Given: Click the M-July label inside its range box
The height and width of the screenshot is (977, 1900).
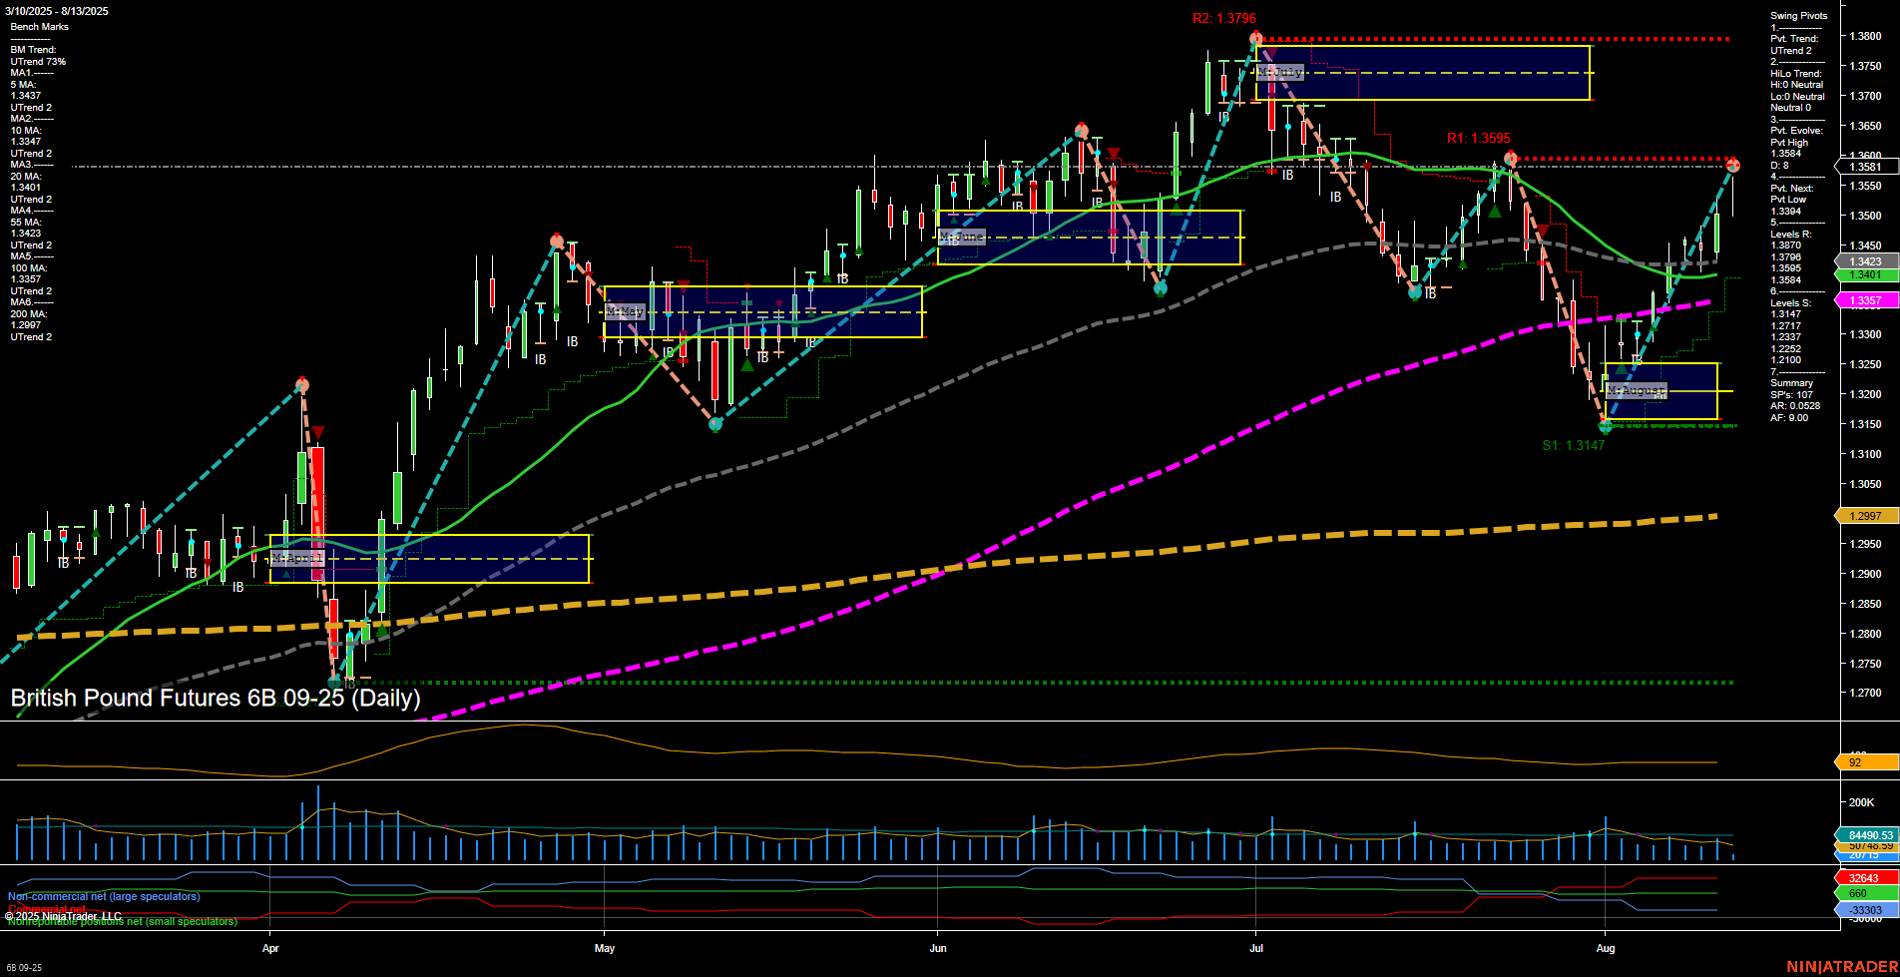Looking at the screenshot, I should click(1280, 71).
